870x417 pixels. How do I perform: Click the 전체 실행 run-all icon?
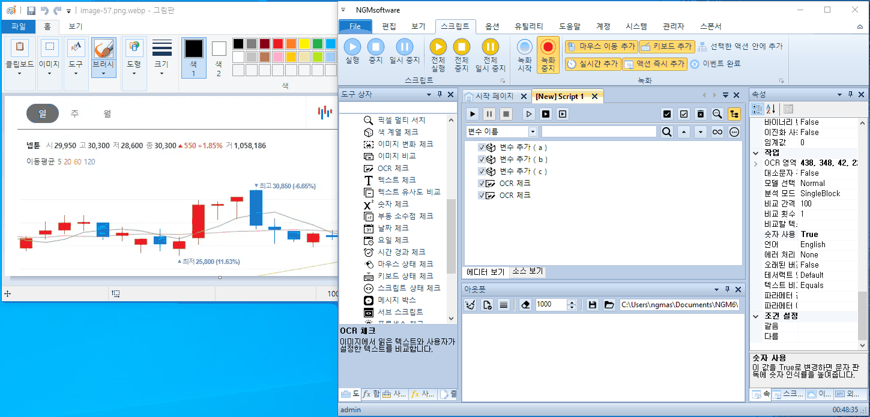(438, 47)
